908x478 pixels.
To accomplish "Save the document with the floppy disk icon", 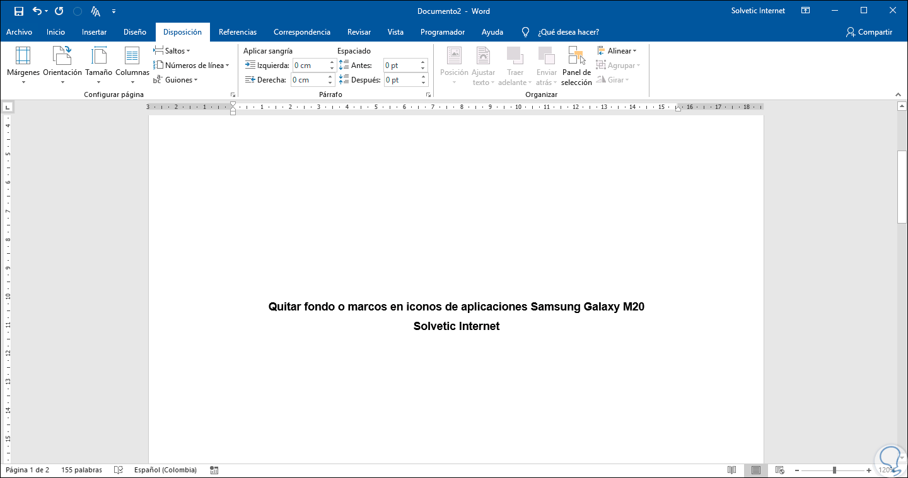I will (19, 11).
